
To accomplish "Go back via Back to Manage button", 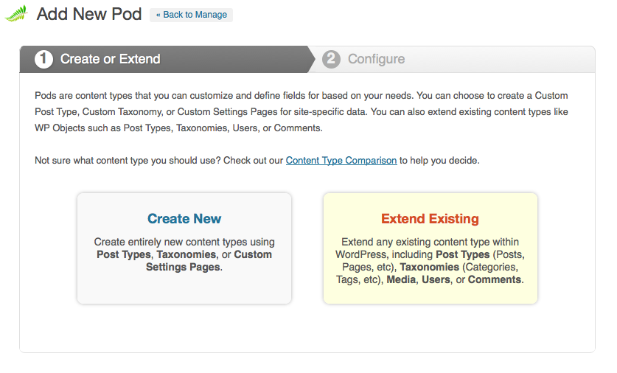I will (x=191, y=15).
